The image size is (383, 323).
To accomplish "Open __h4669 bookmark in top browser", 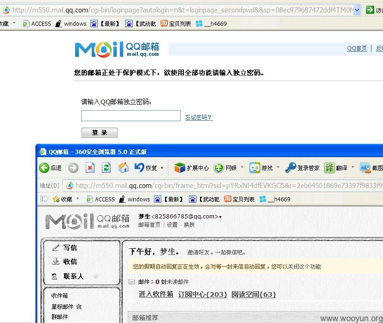I will point(211,23).
